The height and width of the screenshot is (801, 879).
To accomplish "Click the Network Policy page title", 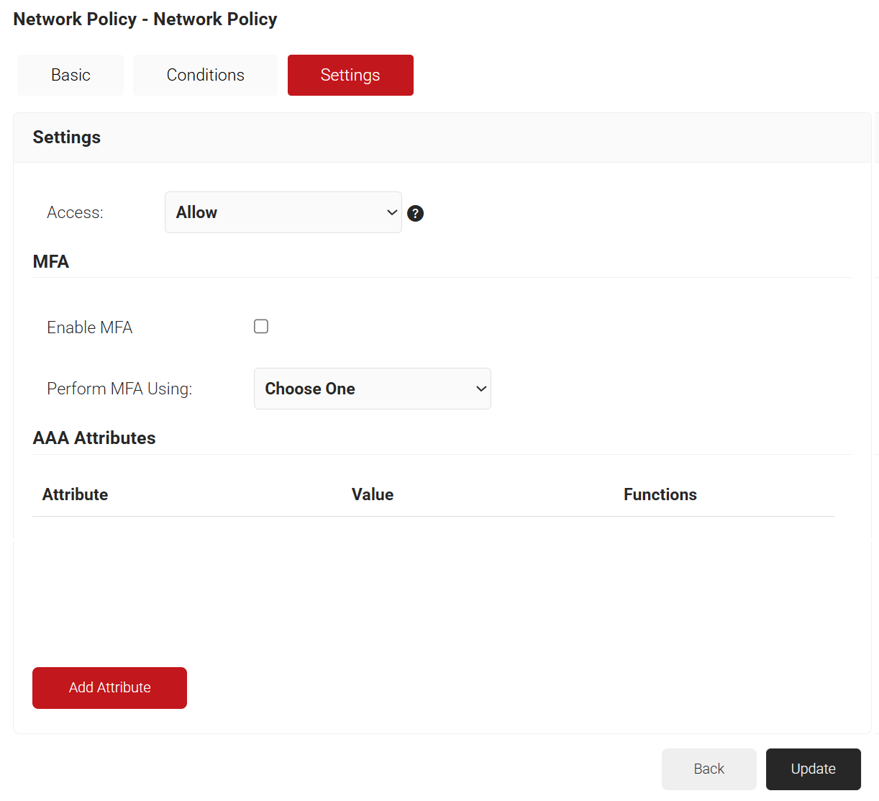I will (x=145, y=19).
